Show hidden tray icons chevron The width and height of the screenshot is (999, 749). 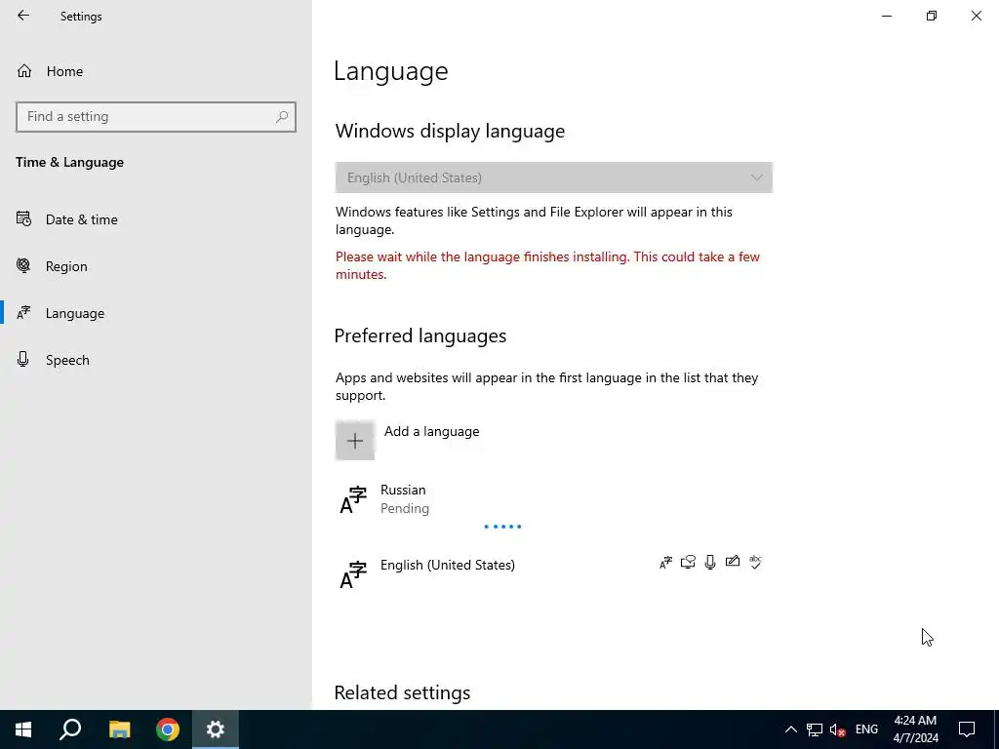[x=790, y=729]
